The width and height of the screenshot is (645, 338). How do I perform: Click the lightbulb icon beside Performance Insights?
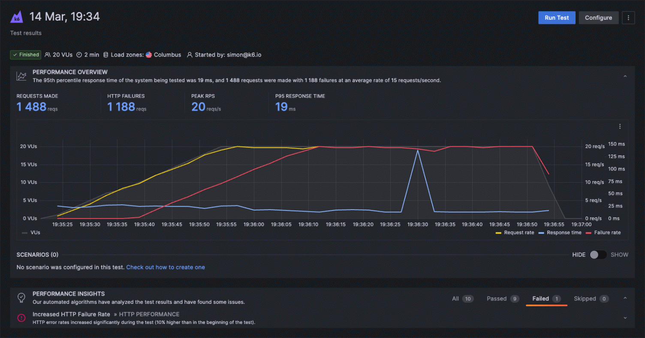click(x=21, y=297)
